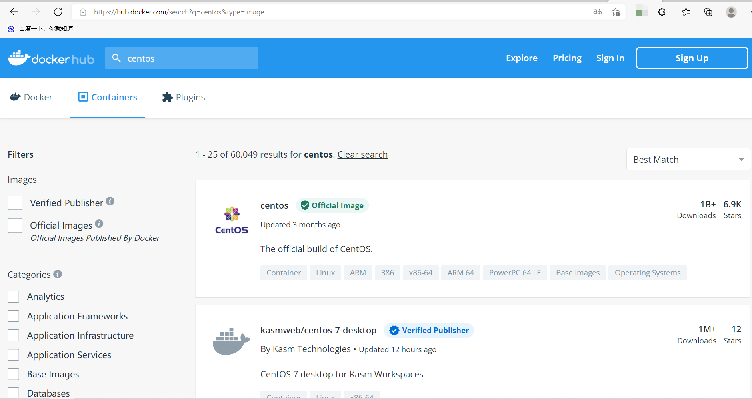
Task: Enable the Verified Publisher checkbox
Action: click(x=15, y=203)
